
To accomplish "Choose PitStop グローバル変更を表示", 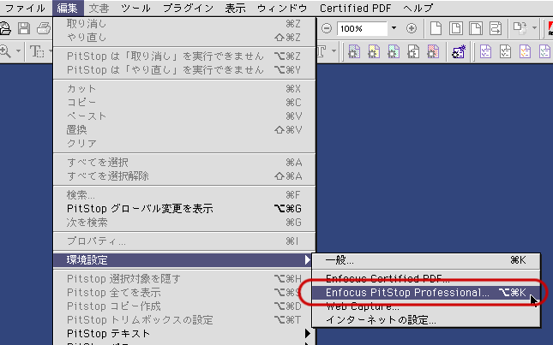I will coord(184,209).
